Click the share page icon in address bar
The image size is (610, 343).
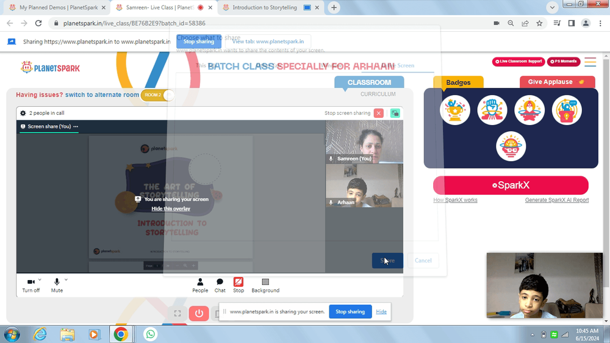[525, 23]
